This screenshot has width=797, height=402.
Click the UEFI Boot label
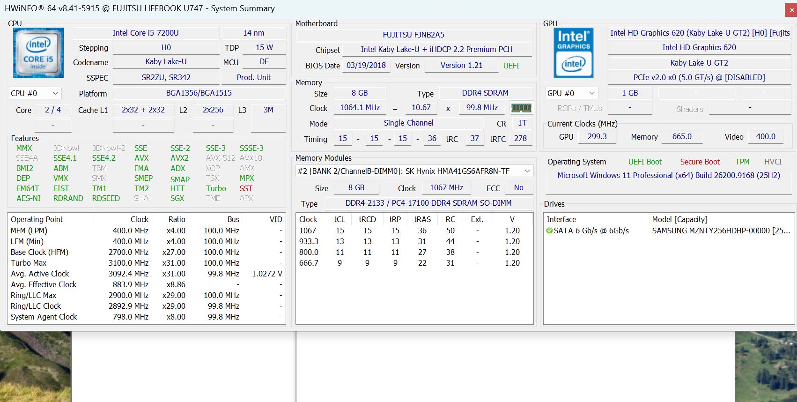pyautogui.click(x=645, y=162)
